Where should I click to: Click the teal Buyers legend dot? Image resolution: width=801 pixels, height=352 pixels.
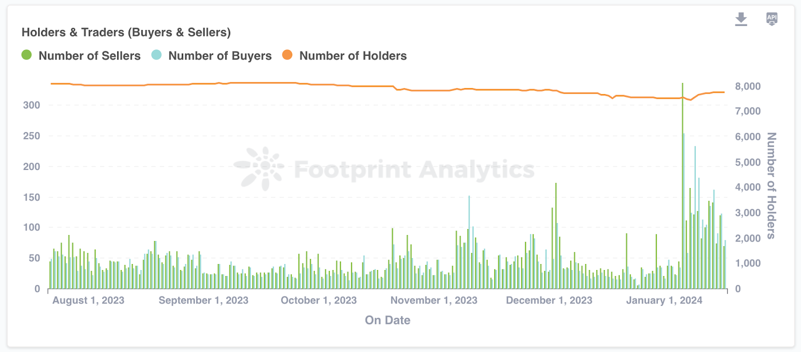click(x=157, y=55)
